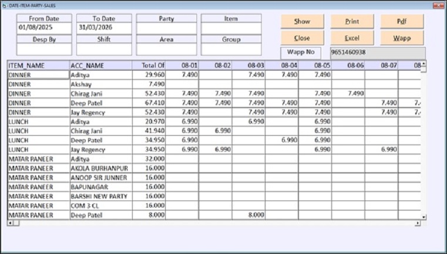Select COM 3 CL account cell
Screen dimensions: 447x254
click(101, 206)
